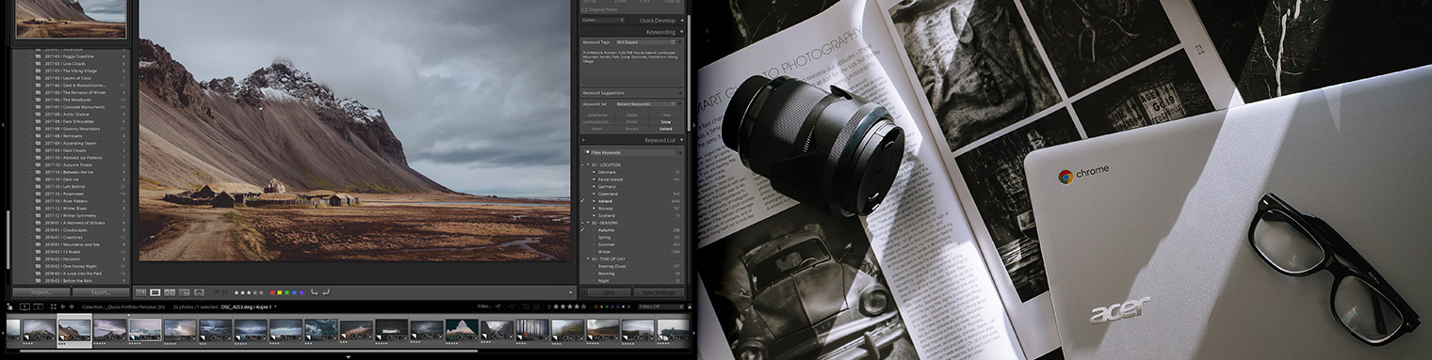1432x360 pixels.
Task: Assign blue color label in toolbar
Action: [x=294, y=292]
